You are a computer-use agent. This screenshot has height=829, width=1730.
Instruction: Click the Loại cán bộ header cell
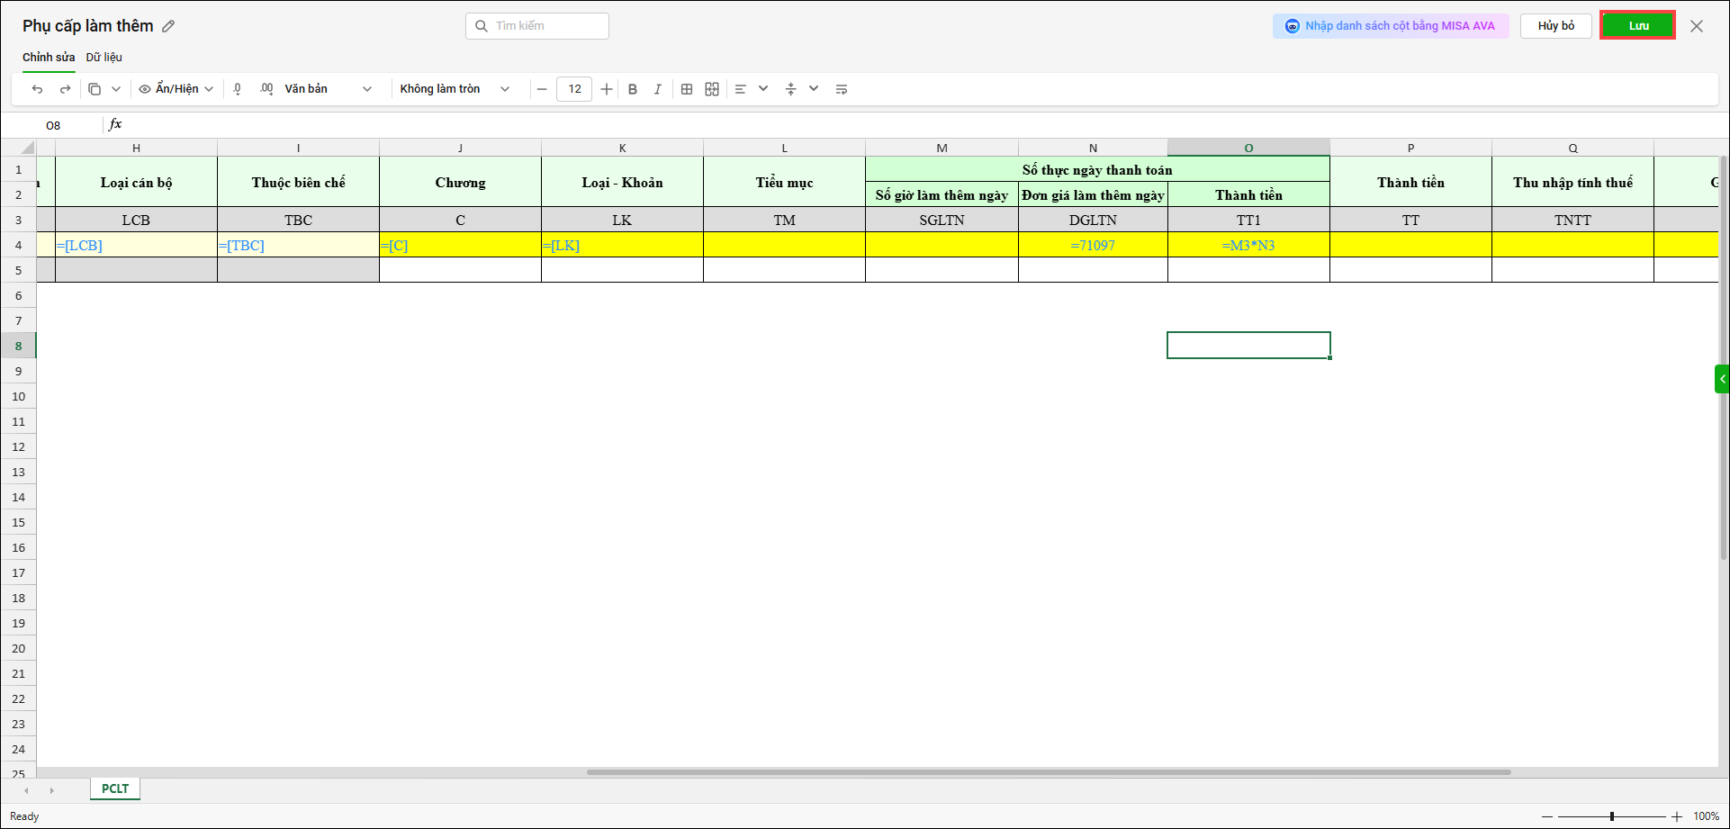click(x=136, y=182)
